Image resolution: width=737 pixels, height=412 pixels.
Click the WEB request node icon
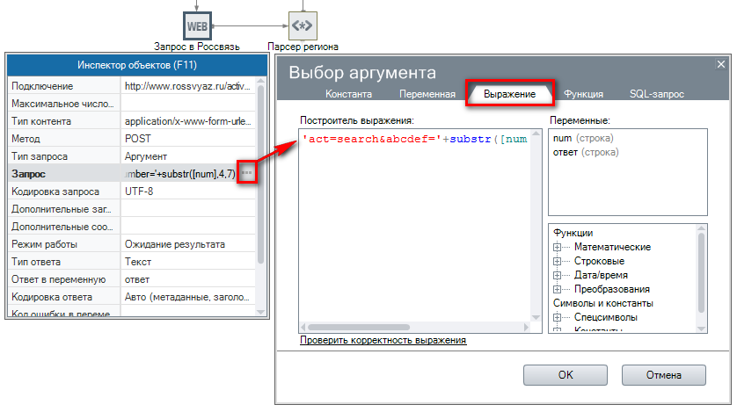(x=198, y=25)
